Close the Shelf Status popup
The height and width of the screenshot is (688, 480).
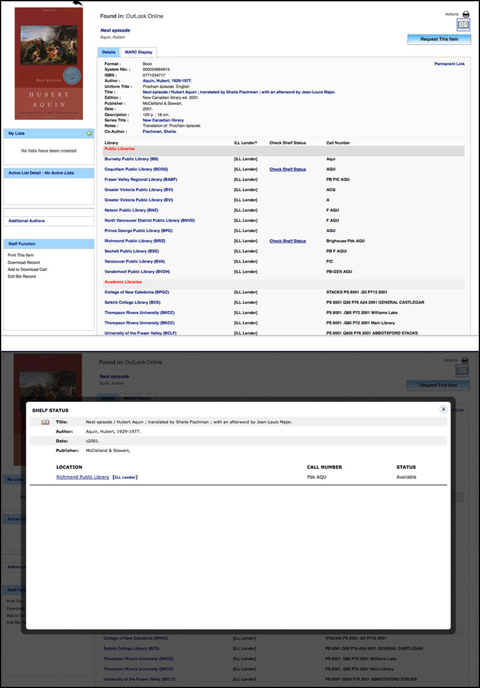coord(443,409)
